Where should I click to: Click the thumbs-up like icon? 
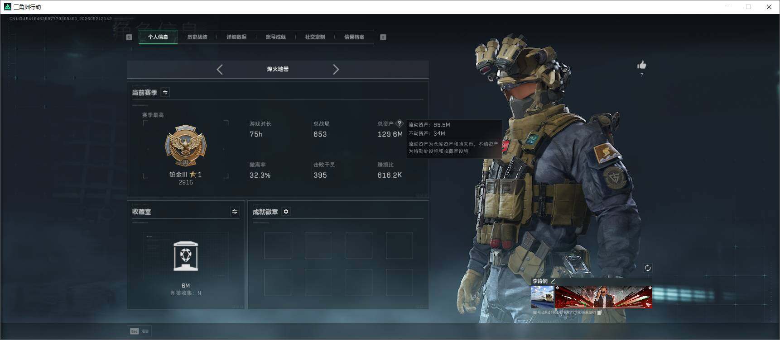point(641,65)
